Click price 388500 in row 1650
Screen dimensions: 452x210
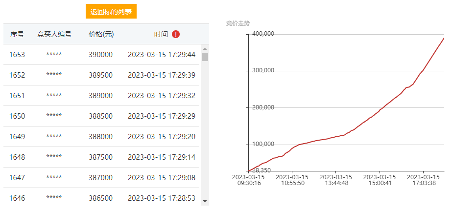pos(100,116)
